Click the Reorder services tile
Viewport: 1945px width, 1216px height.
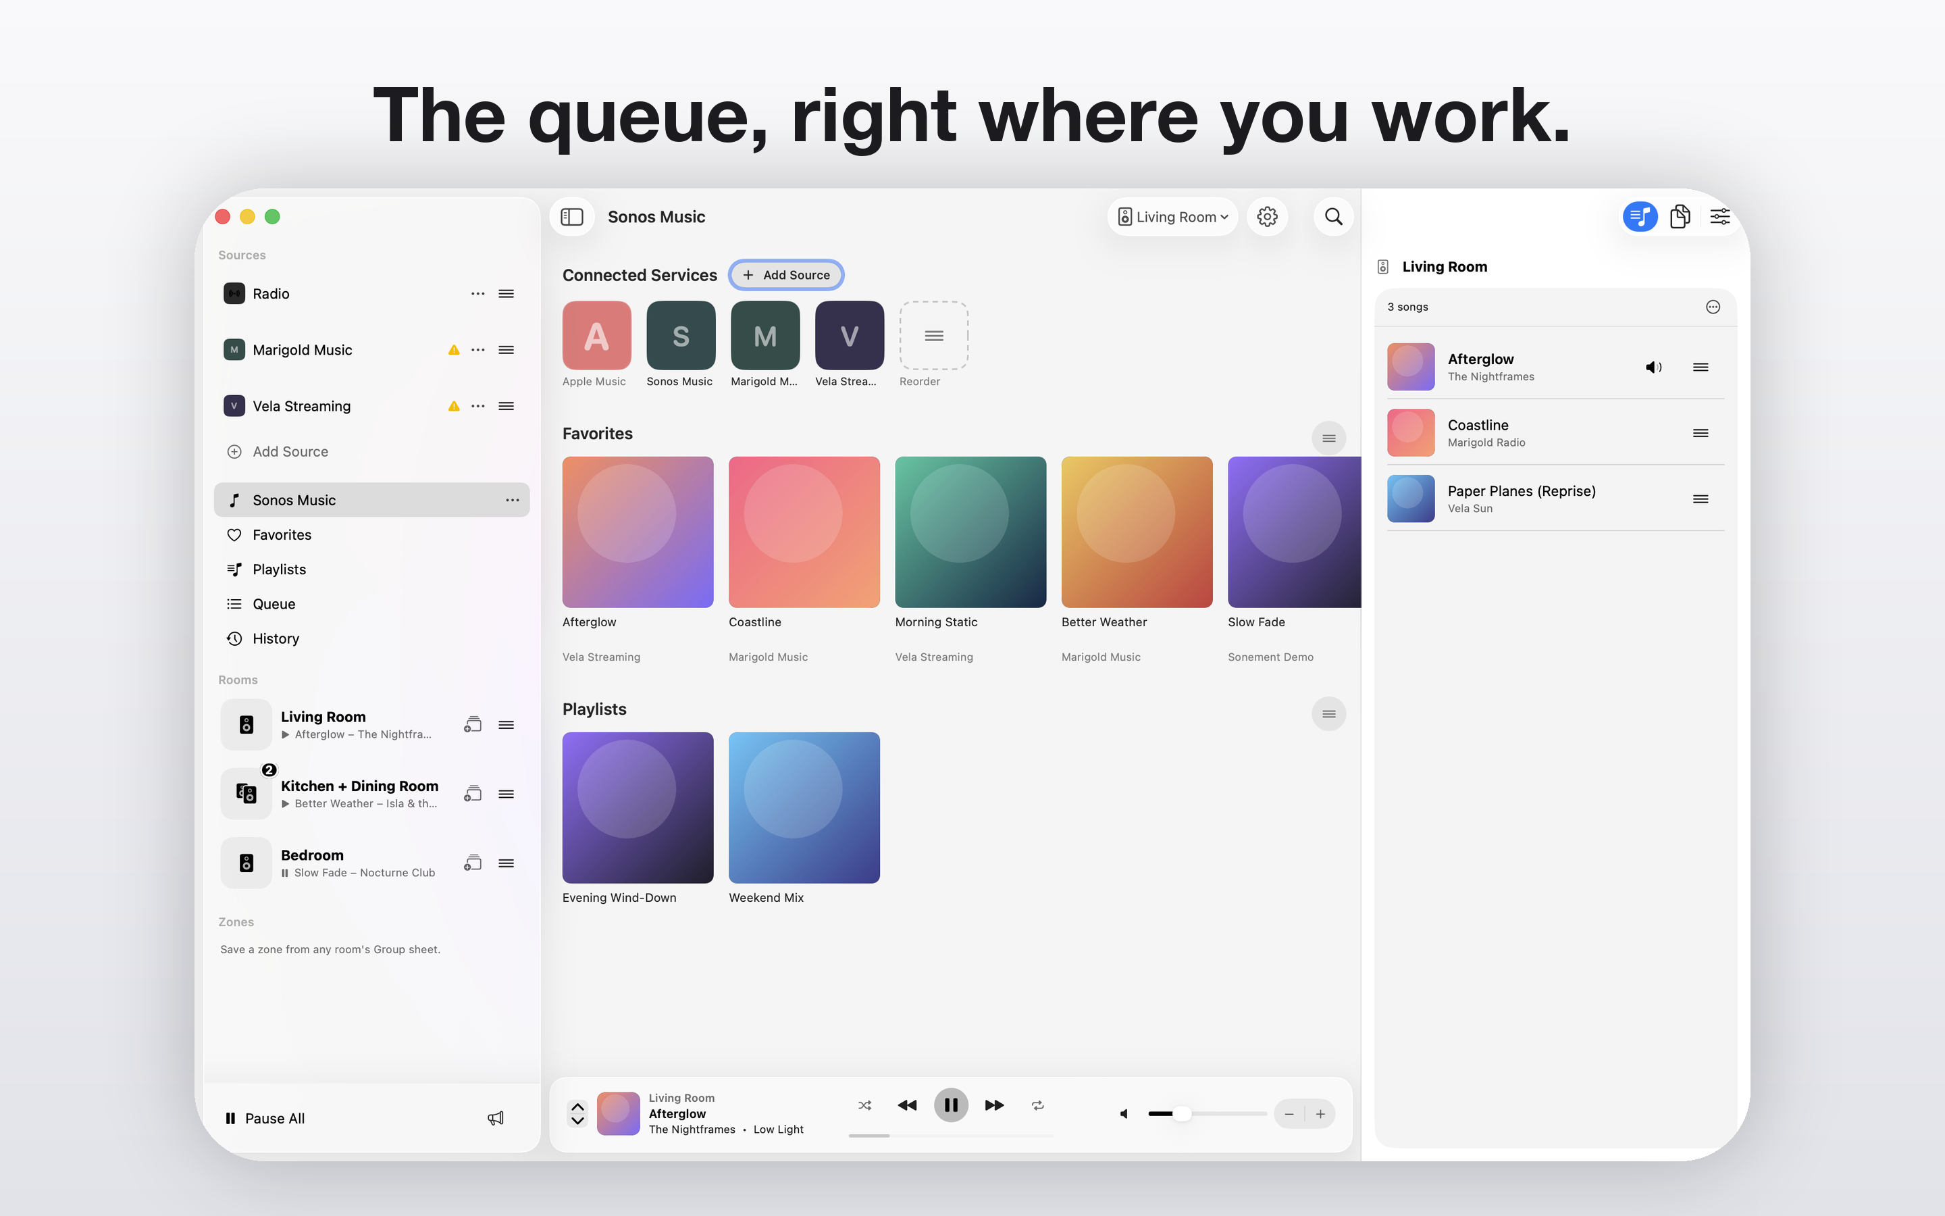[x=933, y=335]
